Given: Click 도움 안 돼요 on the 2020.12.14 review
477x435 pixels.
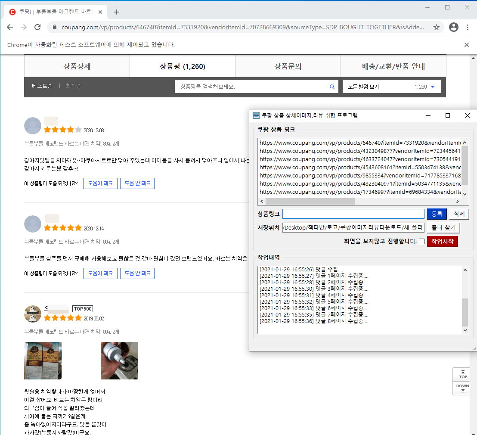Looking at the screenshot, I should 137,273.
